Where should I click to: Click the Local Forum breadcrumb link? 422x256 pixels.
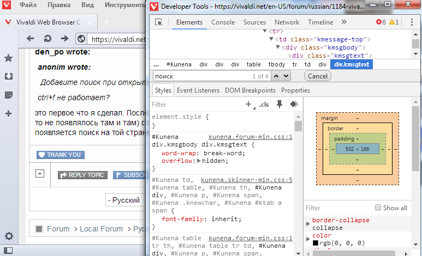pos(101,229)
